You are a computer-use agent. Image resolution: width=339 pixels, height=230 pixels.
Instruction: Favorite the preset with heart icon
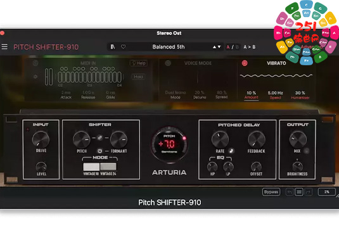point(123,47)
